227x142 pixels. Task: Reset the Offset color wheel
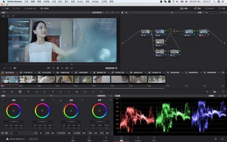pos(111,100)
